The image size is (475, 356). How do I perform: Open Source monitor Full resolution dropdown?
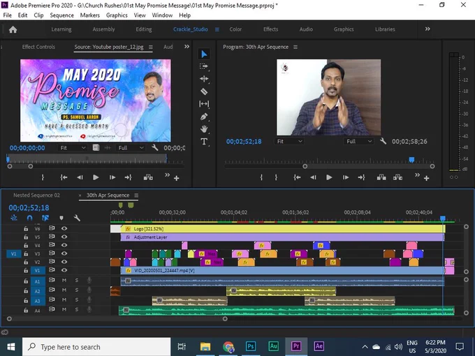pyautogui.click(x=131, y=148)
